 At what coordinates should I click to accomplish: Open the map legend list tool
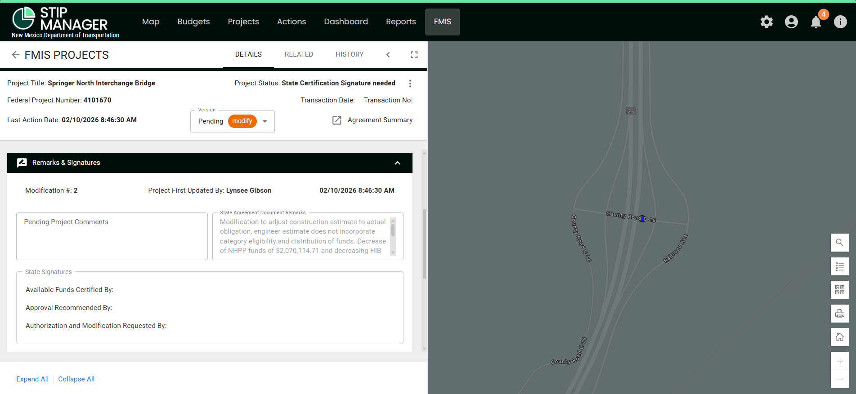pyautogui.click(x=839, y=266)
